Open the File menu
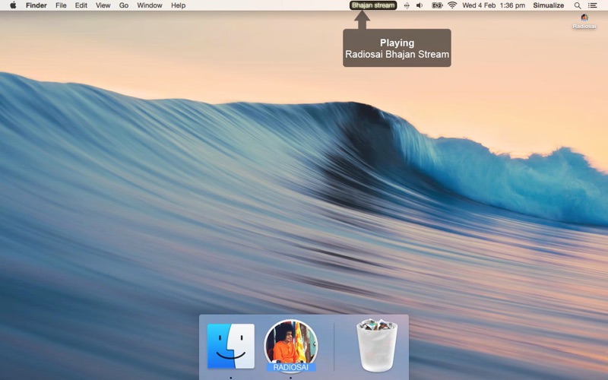The image size is (608, 380). click(61, 5)
